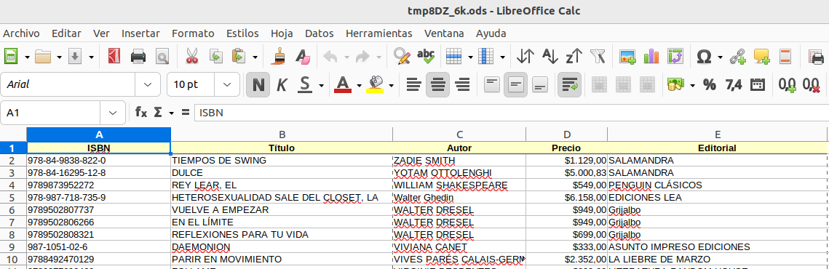Screen dimensions: 829x269
Task: Expand the Name Box dropdown
Action: click(x=113, y=113)
